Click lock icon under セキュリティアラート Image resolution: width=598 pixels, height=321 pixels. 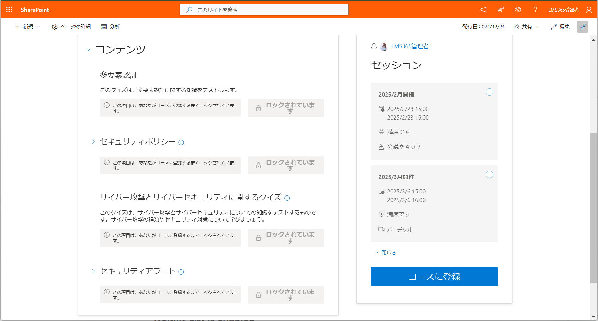258,295
